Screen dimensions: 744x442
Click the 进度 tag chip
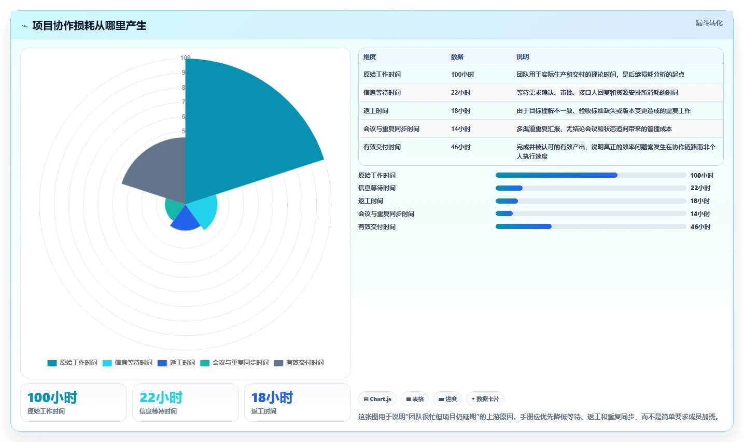click(447, 399)
